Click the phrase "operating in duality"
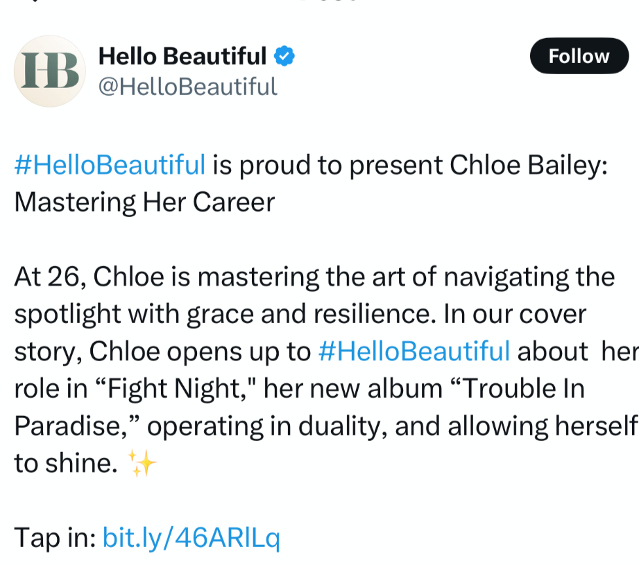Viewport: 639px width, 565px height. [x=264, y=426]
